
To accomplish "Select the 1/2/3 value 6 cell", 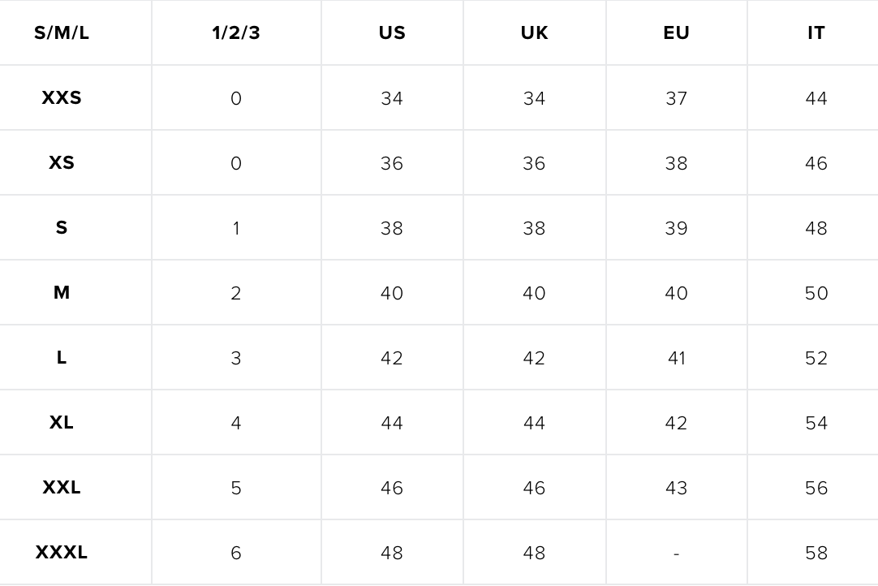I will click(x=236, y=553).
